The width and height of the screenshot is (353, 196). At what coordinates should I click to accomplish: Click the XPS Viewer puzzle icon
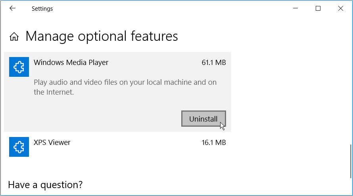19,147
